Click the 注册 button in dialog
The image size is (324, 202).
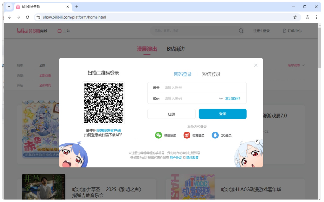click(171, 114)
